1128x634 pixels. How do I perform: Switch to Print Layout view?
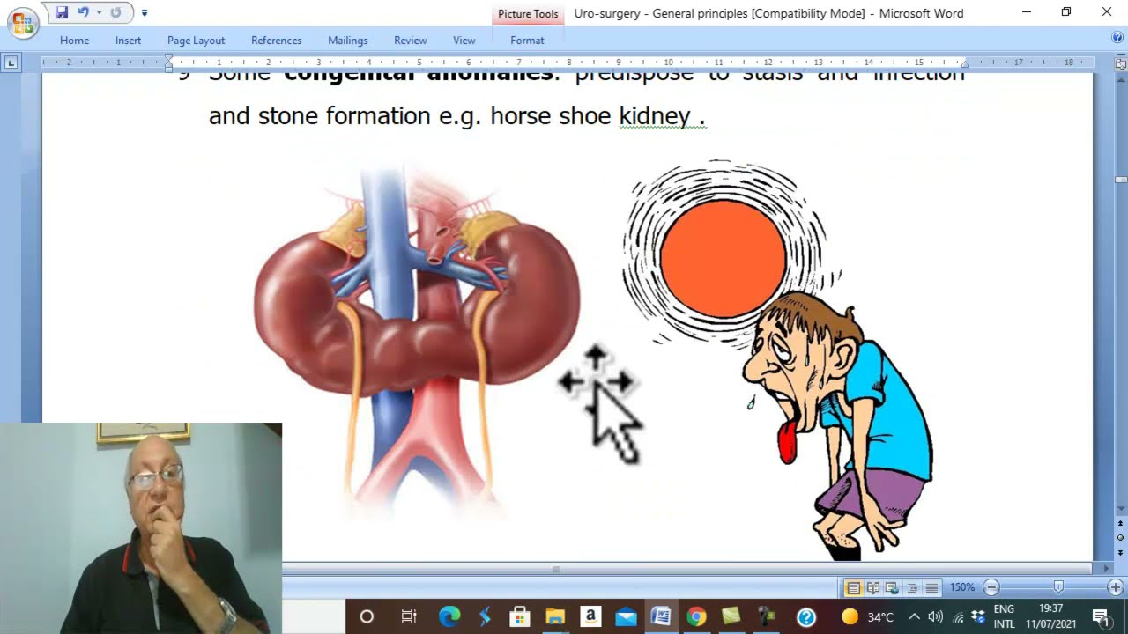(x=853, y=587)
